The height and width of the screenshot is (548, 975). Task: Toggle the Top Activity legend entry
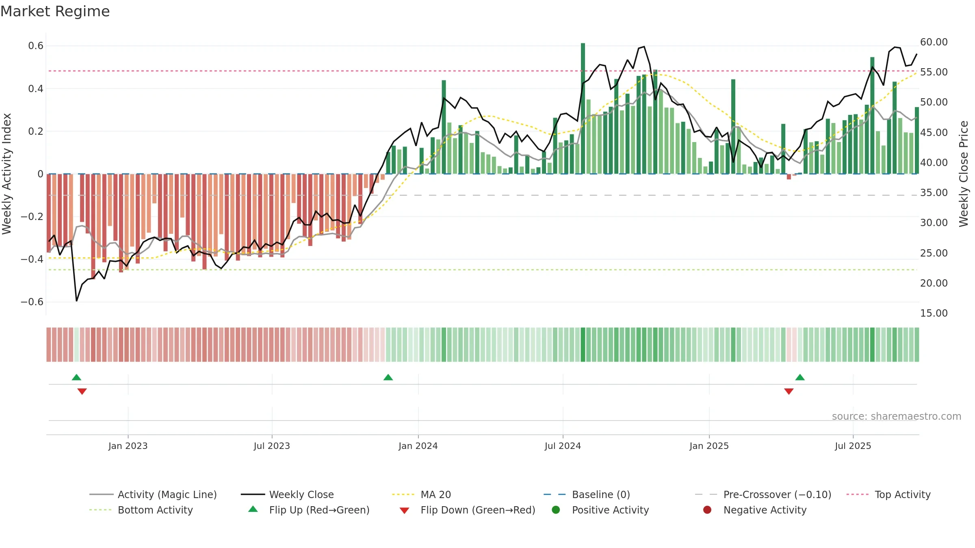click(x=888, y=494)
